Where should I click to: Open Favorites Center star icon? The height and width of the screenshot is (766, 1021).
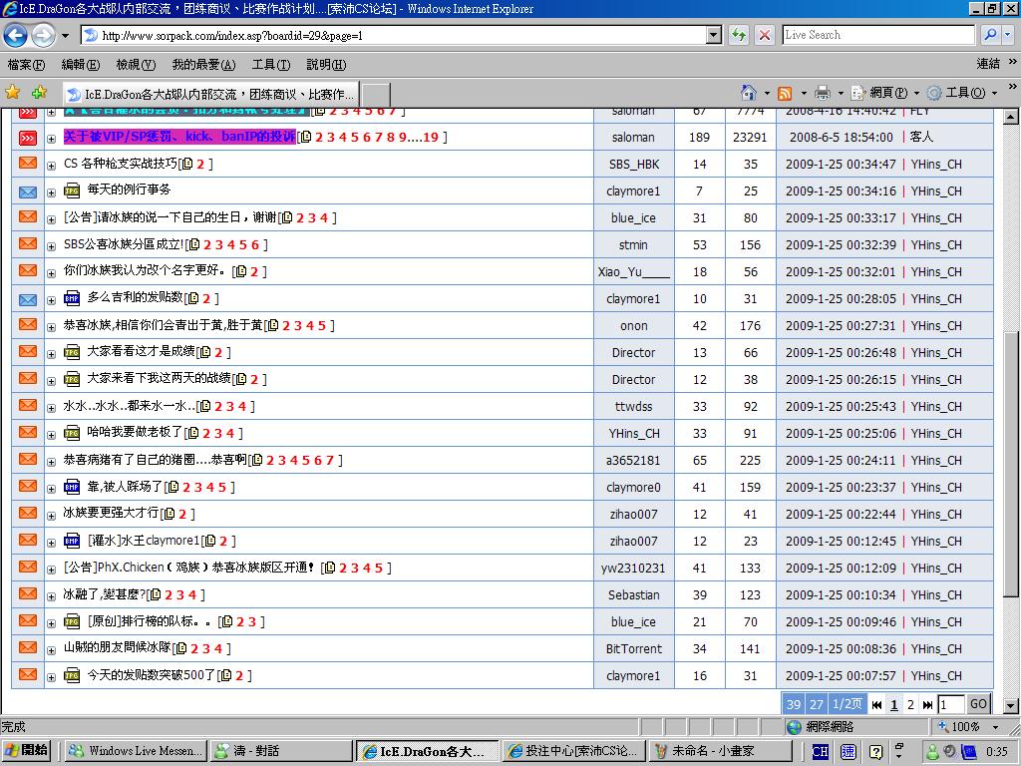[13, 93]
